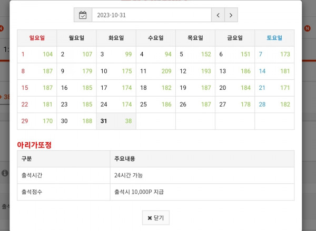
Task: Select calendar day 17 cell
Action: point(116,88)
